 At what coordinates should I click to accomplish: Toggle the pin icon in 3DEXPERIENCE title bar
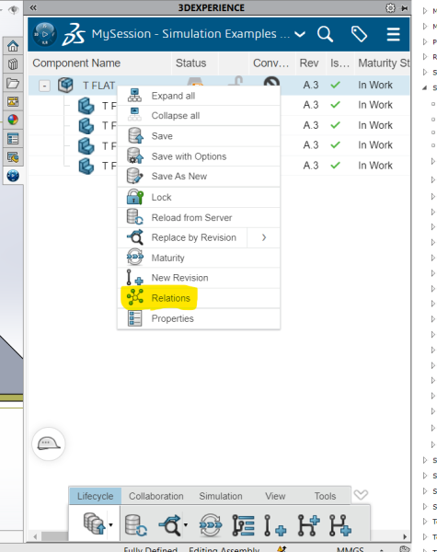pos(404,7)
